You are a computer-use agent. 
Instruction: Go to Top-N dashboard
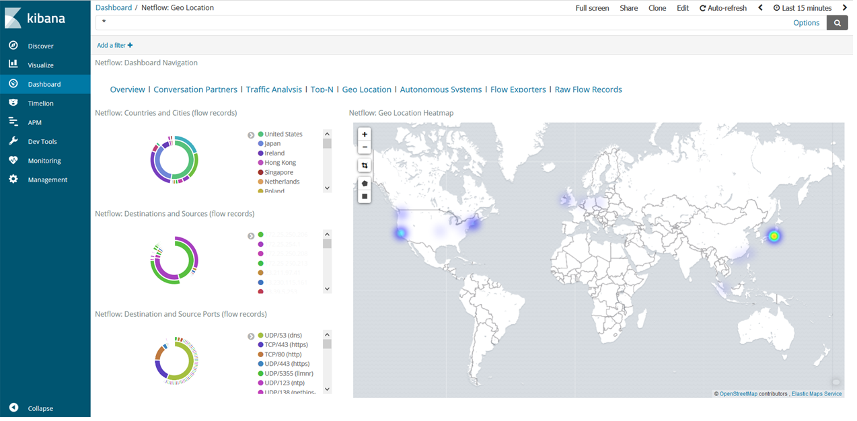pyautogui.click(x=322, y=89)
